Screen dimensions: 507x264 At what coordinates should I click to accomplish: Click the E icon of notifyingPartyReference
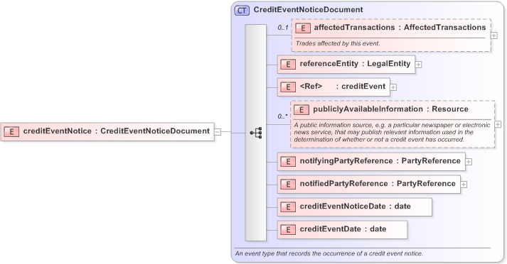click(288, 161)
